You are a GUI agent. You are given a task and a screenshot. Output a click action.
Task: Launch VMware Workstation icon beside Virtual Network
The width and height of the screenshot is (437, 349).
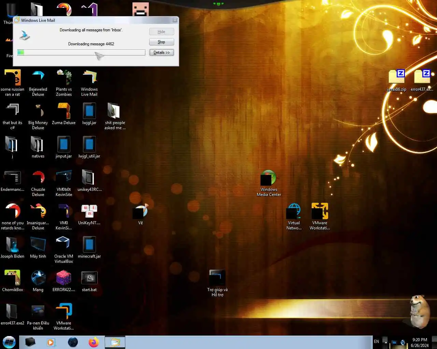point(320,216)
